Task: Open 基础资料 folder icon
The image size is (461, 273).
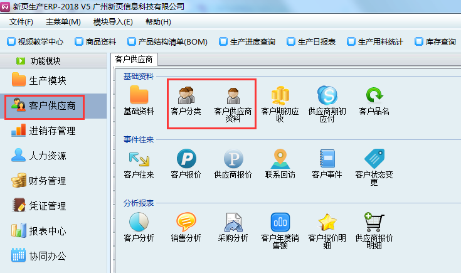Action: click(x=139, y=95)
